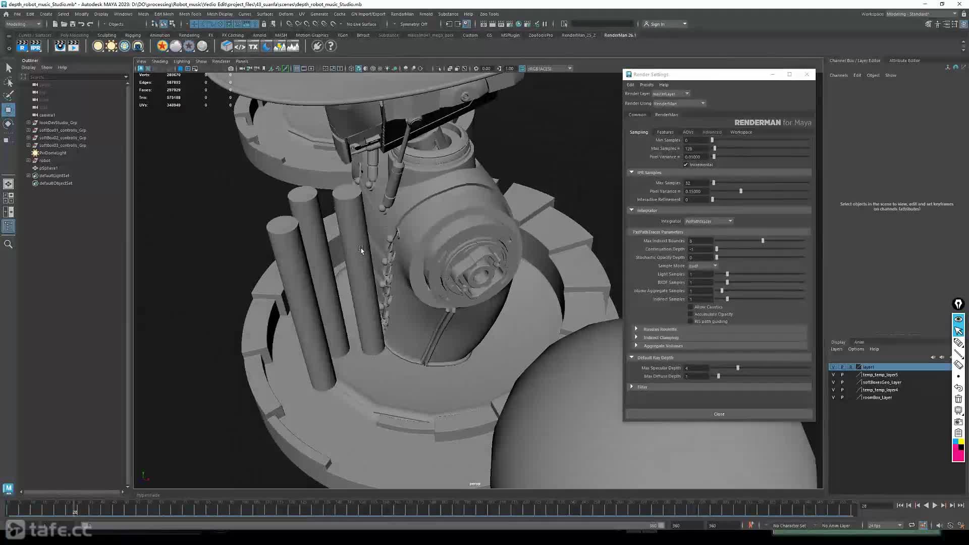The height and width of the screenshot is (545, 969).
Task: Open the search magnifier in left toolbar
Action: click(x=9, y=244)
